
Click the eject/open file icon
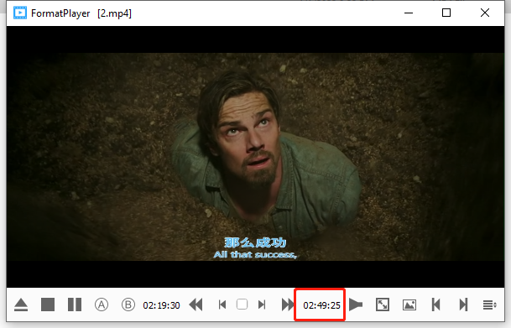click(x=21, y=305)
